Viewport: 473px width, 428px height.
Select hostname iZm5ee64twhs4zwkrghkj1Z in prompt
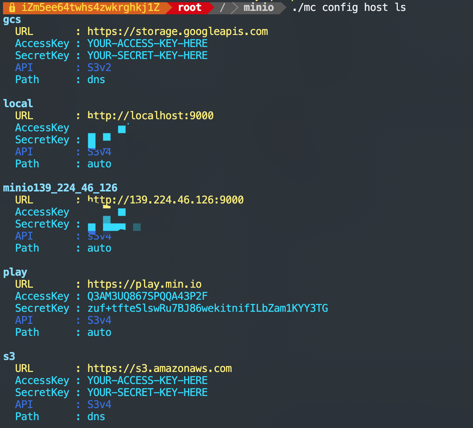click(x=91, y=7)
